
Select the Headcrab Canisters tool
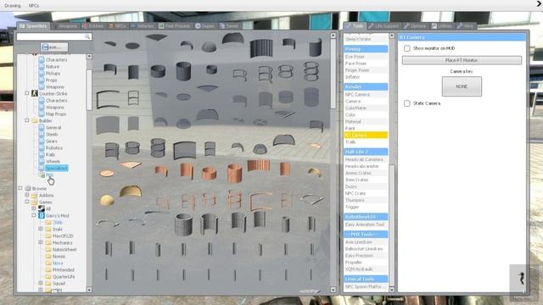click(x=366, y=159)
